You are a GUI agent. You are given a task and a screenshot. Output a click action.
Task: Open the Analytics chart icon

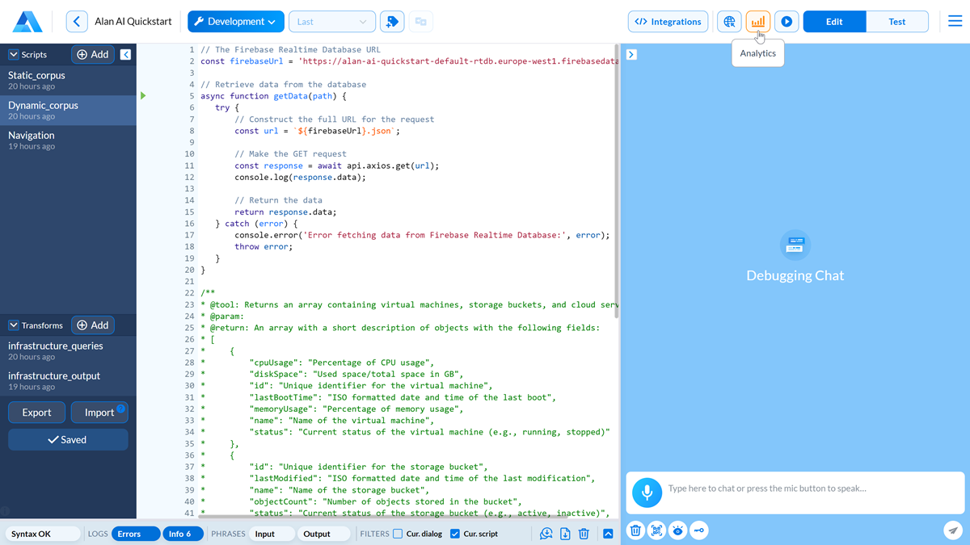[757, 22]
